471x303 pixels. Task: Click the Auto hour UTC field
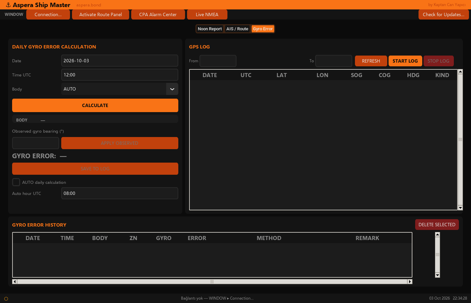pyautogui.click(x=120, y=193)
